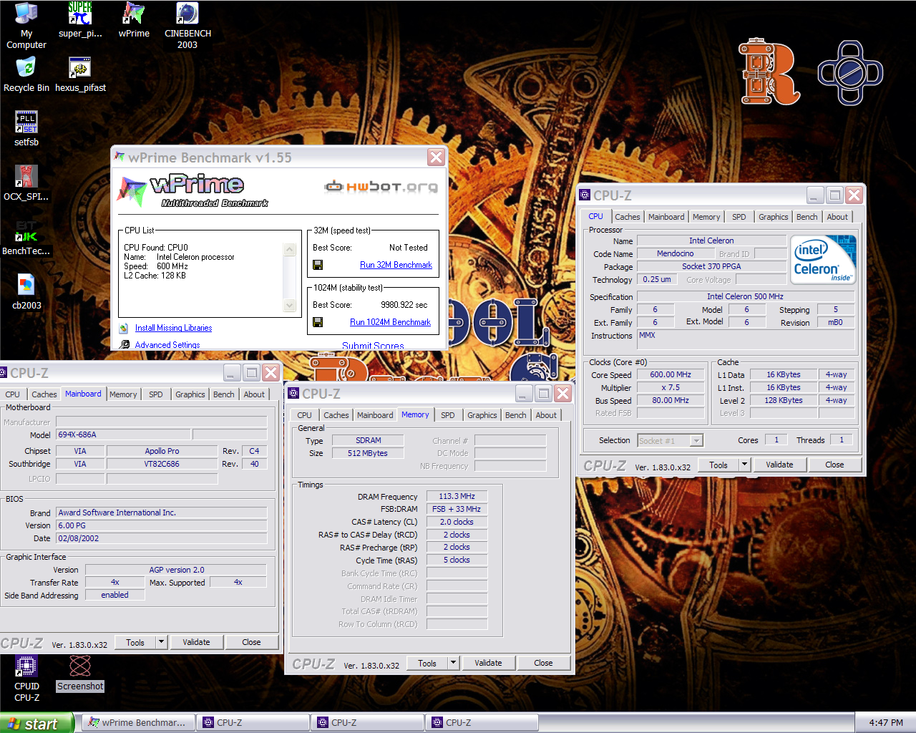
Task: Click the Install Missing Libraries icon
Action: pos(124,328)
